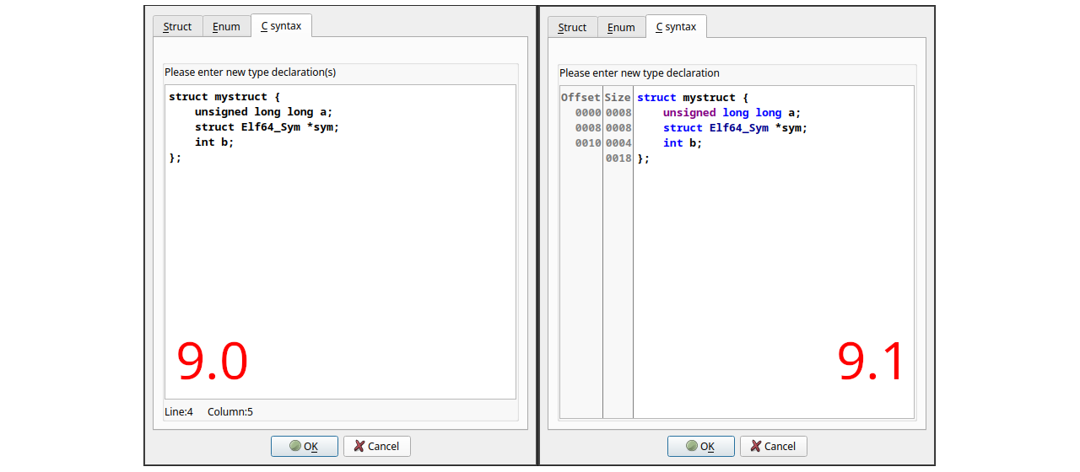Click the 'int b;' line in the right editor
This screenshot has height=472, width=1080.
pos(683,143)
